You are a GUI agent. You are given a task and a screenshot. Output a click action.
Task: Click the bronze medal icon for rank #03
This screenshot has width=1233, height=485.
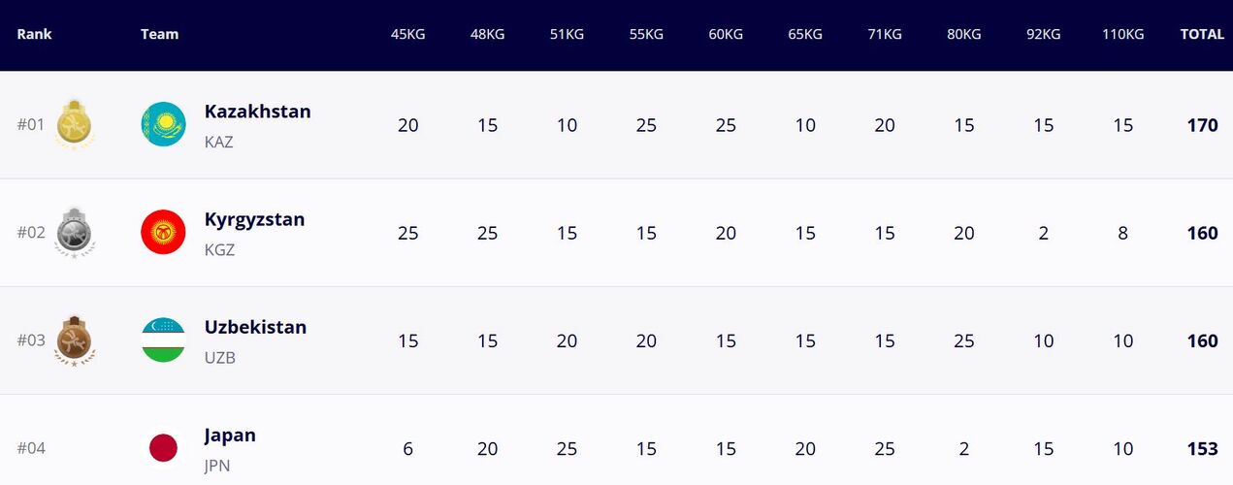[75, 340]
